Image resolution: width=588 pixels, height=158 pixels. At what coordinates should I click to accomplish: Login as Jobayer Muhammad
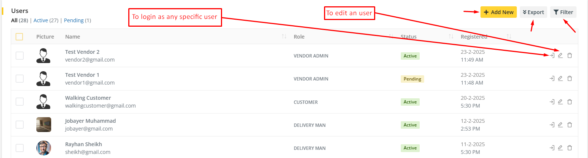[x=552, y=125]
